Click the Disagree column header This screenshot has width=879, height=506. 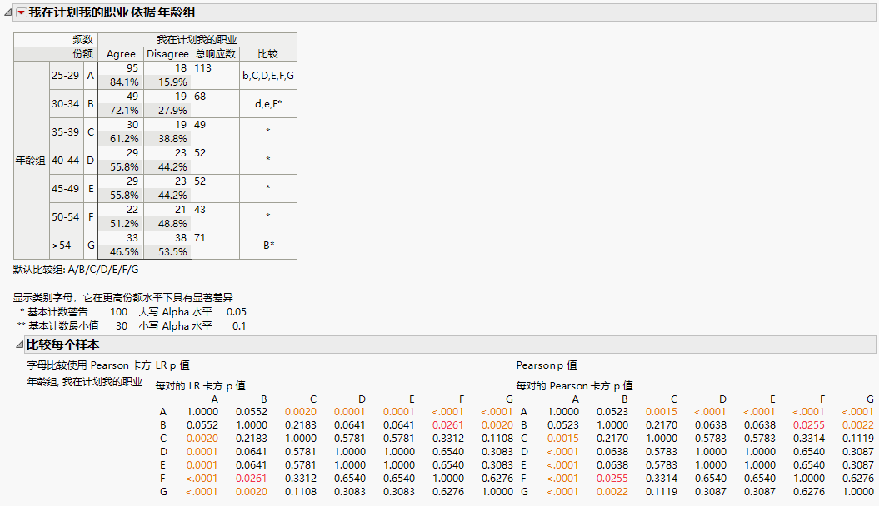[167, 53]
